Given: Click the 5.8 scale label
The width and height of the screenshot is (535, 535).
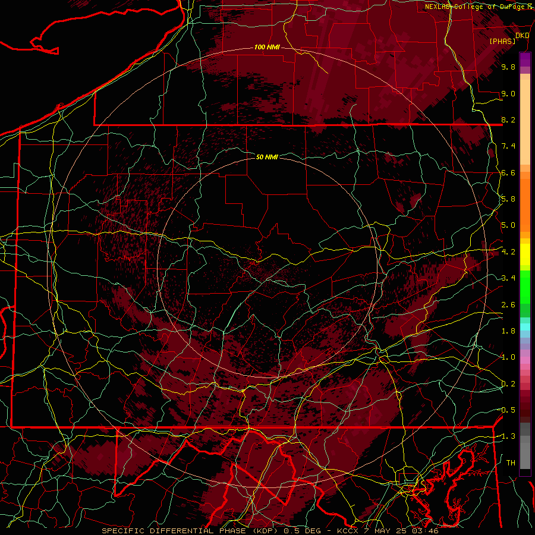Looking at the screenshot, I should (x=508, y=199).
